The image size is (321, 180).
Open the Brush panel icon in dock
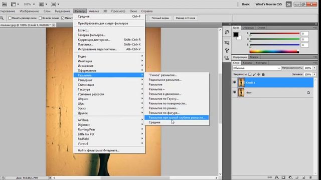pos(227,50)
